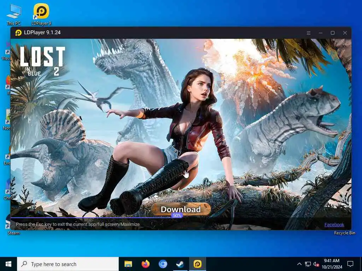This screenshot has width=362, height=271.
Task: Open Steam from the taskbar
Action: (180, 264)
